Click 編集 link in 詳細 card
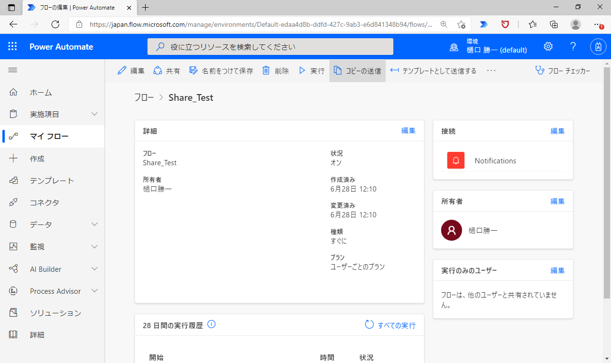Screen dimensions: 611x363 click(409, 130)
